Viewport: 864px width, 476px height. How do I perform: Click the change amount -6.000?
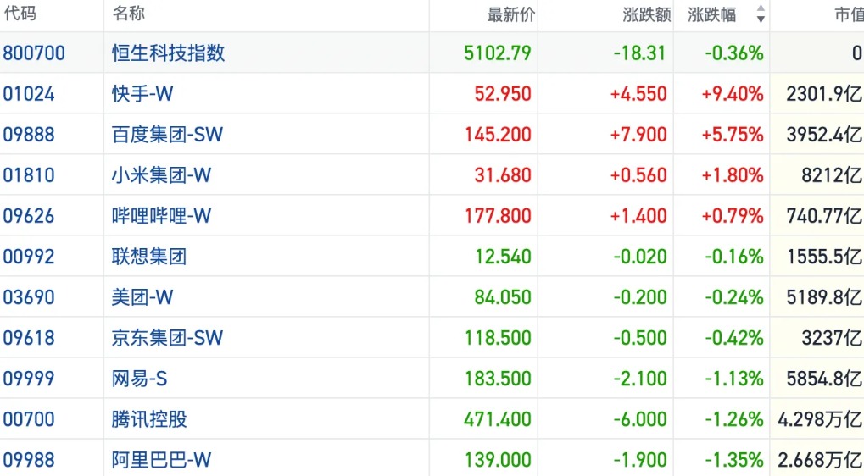(640, 420)
